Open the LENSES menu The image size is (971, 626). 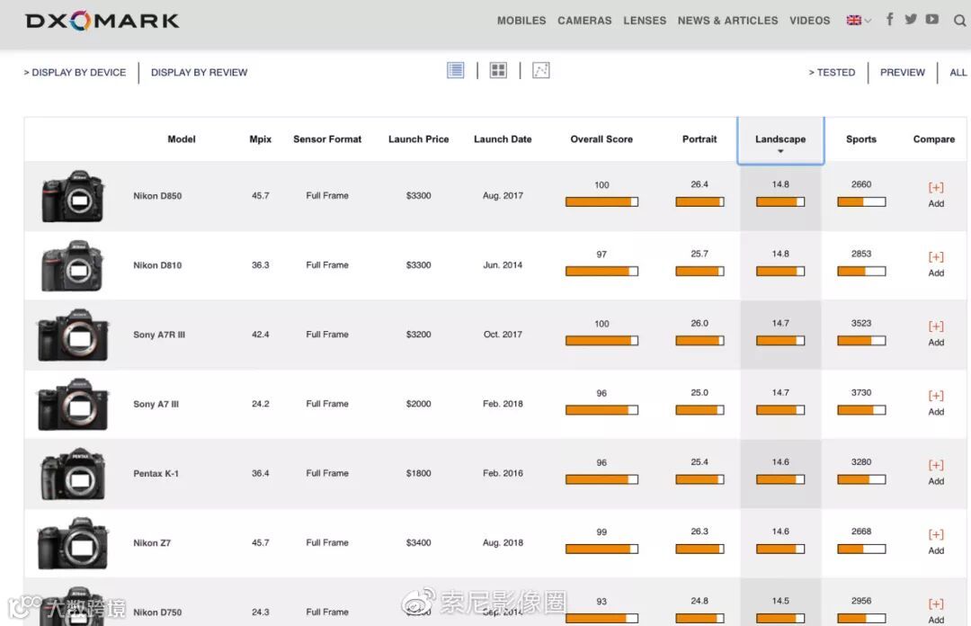click(x=645, y=21)
